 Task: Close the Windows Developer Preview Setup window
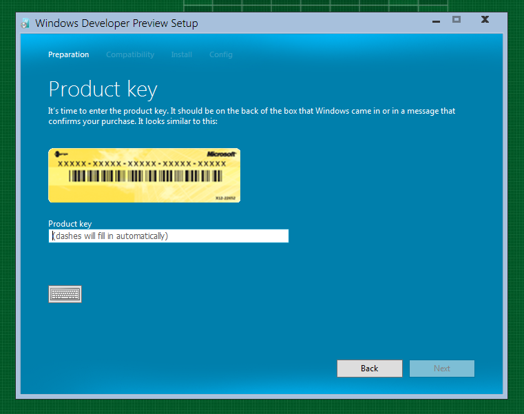pyautogui.click(x=485, y=20)
